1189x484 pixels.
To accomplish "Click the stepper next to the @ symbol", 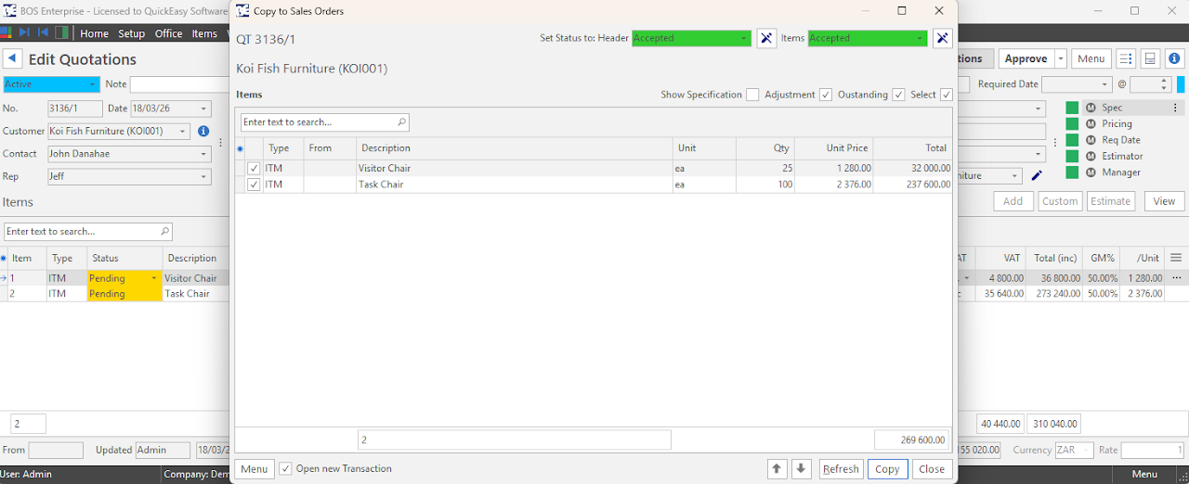I will (x=1165, y=84).
